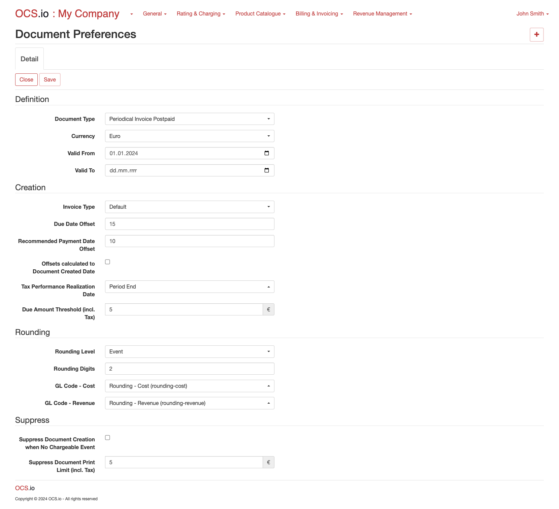
Task: Click the caret next to My Company
Action: tap(131, 14)
